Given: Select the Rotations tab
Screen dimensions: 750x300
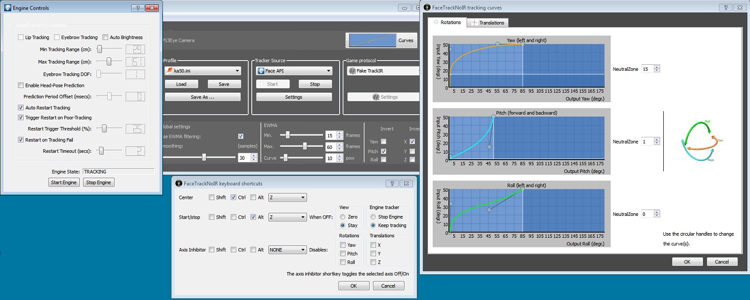Looking at the screenshot, I should pyautogui.click(x=447, y=22).
